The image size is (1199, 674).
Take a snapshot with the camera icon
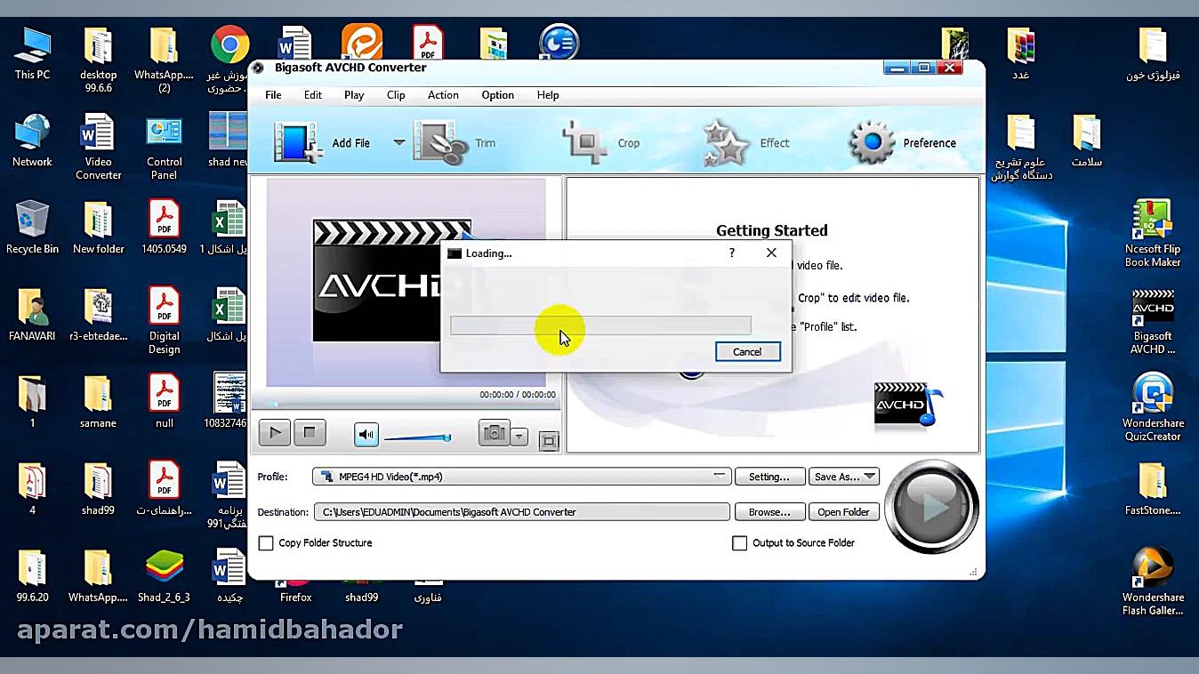click(494, 433)
